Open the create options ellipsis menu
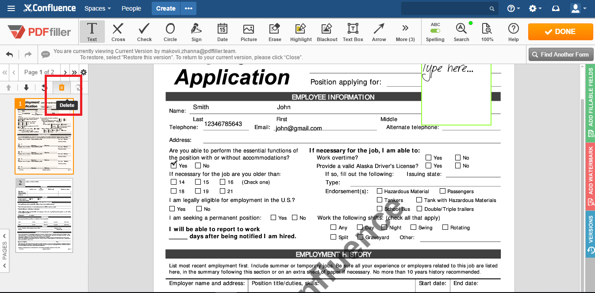 click(188, 8)
